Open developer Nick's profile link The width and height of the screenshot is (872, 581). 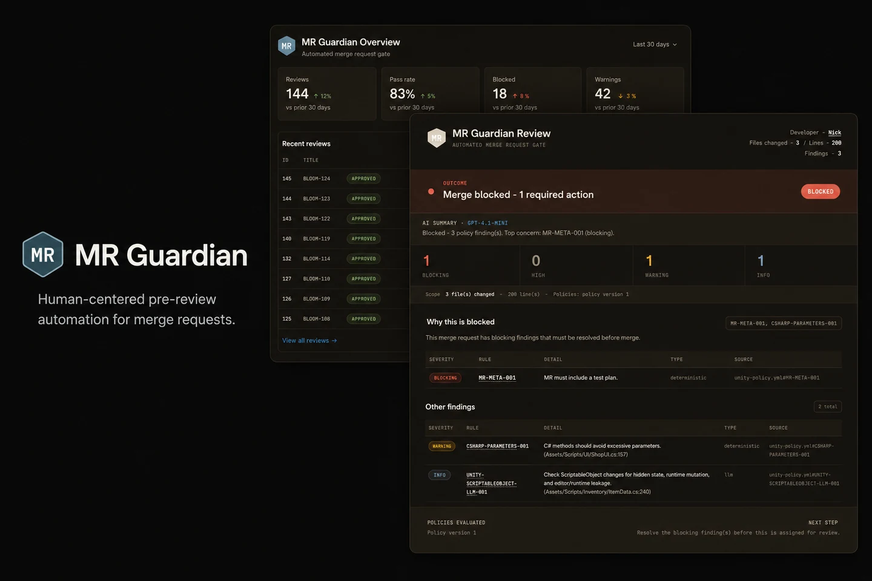click(834, 133)
